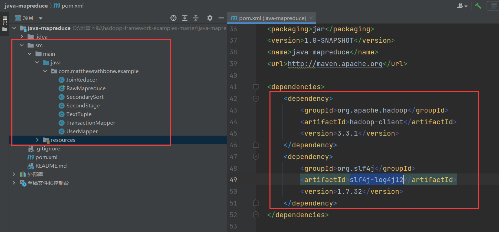Screen dimensions: 499x232
Task: Expand the resources folder
Action: (37, 140)
